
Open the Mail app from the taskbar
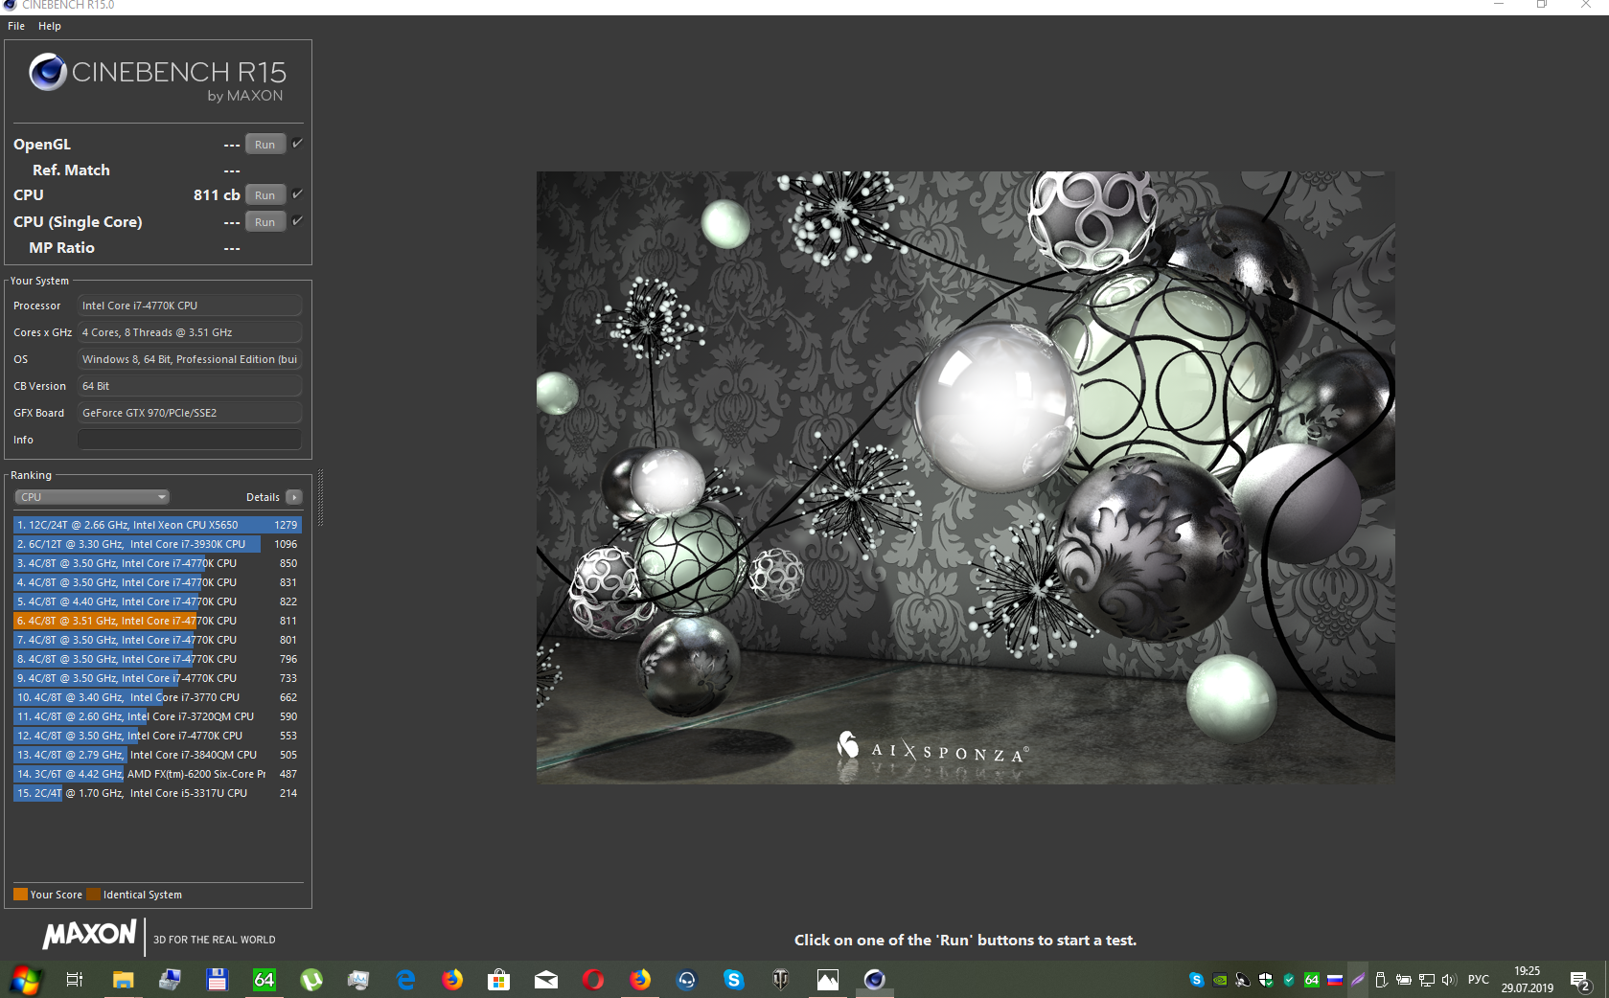click(546, 980)
